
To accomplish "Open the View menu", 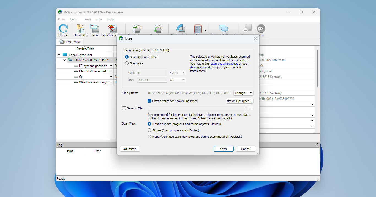I will tap(99, 19).
